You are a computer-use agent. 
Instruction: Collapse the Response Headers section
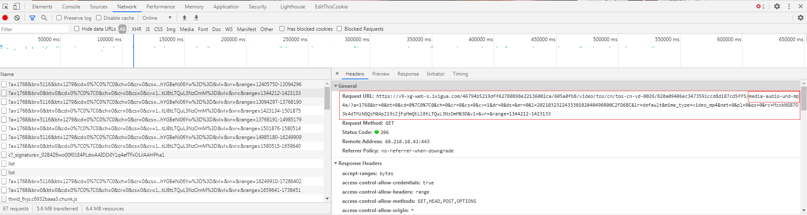336,163
